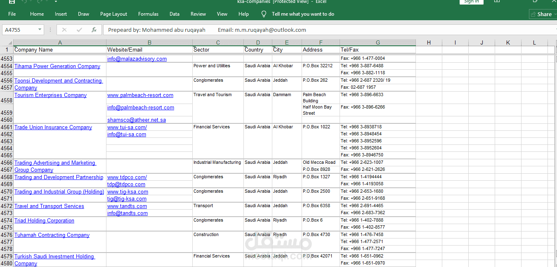This screenshot has height=267, width=557.
Task: Select column A header
Action: pyautogui.click(x=60, y=43)
